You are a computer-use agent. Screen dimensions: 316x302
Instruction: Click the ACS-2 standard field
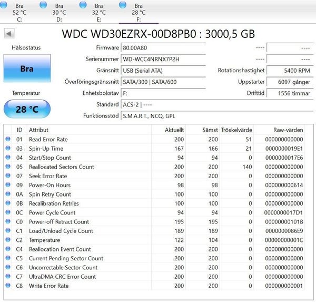[x=217, y=104]
